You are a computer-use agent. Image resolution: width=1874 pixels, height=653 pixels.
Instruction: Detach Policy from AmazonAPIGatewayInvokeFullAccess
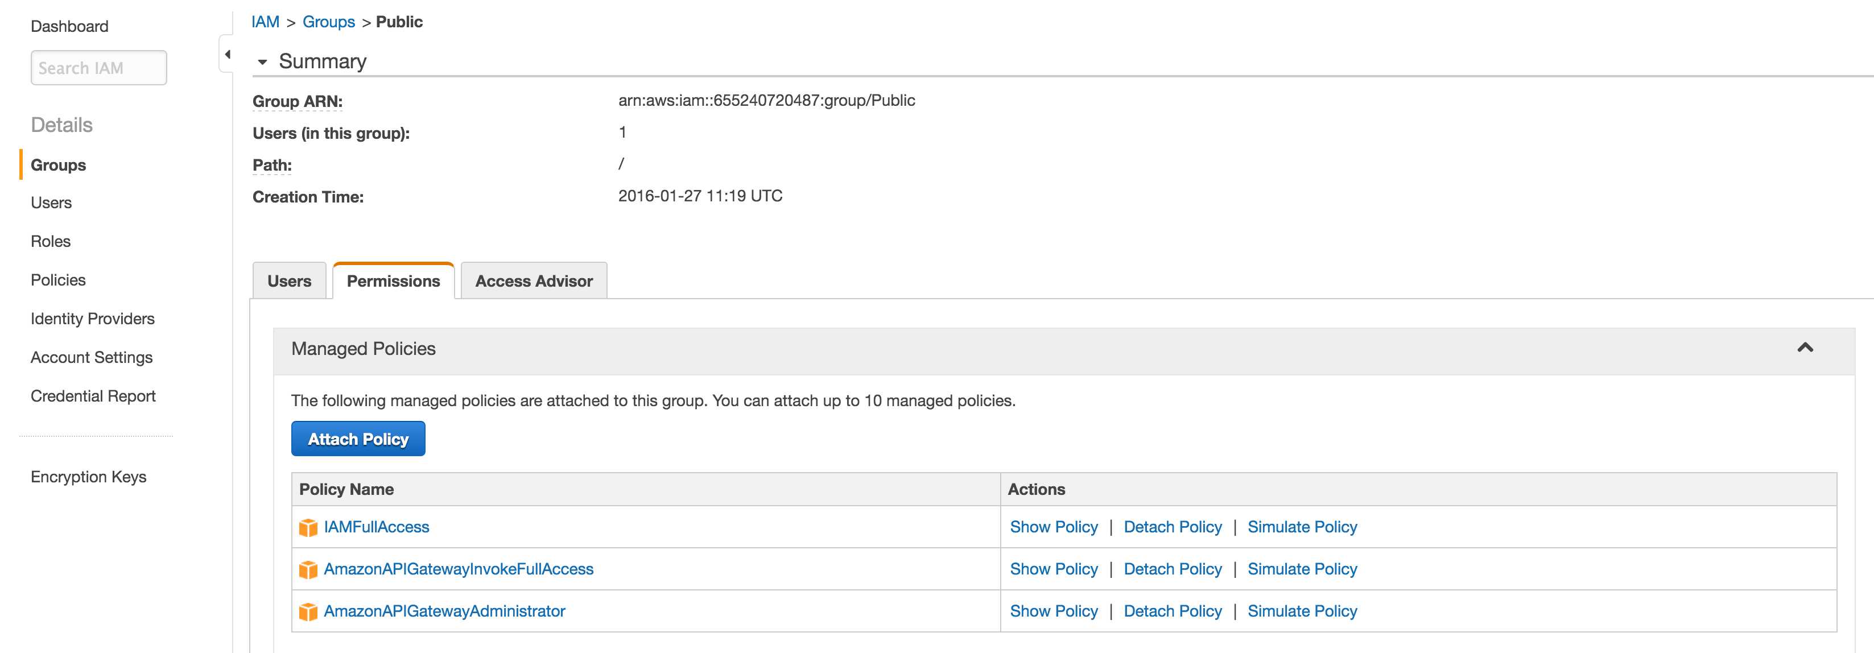1172,569
